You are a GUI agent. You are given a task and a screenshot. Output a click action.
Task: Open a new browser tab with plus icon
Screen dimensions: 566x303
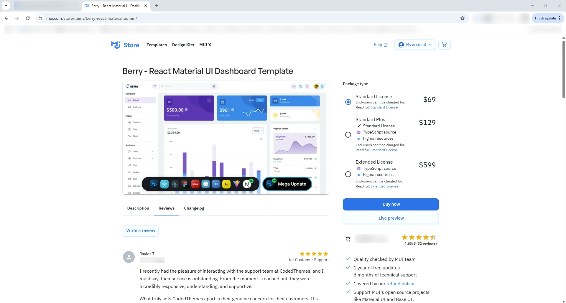coord(156,6)
